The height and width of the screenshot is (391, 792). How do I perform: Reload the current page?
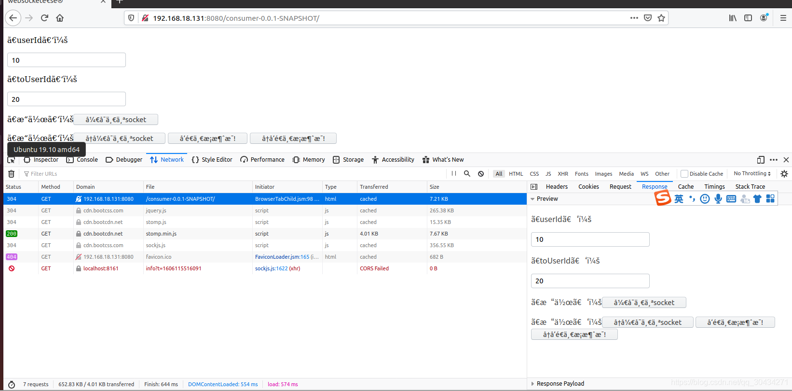[44, 18]
